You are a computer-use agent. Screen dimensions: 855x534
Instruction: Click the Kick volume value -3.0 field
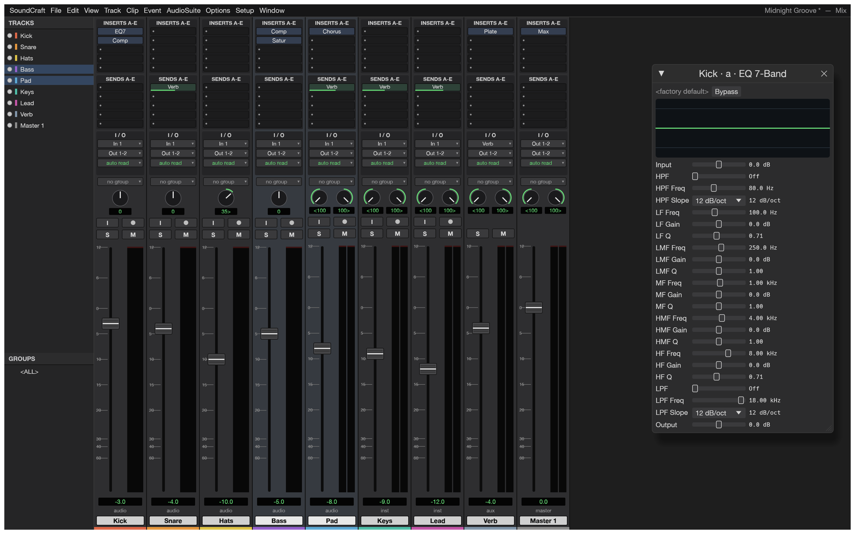(120, 502)
